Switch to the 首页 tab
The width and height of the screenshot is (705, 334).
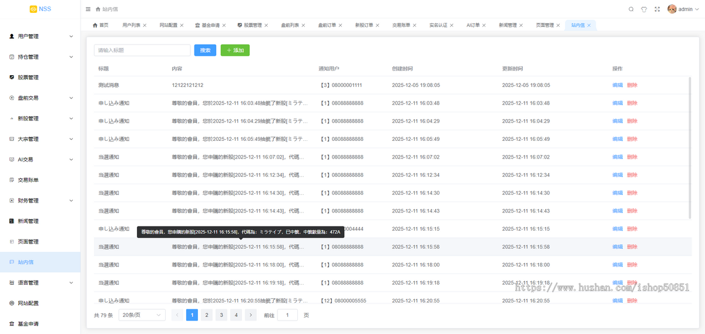tap(100, 25)
